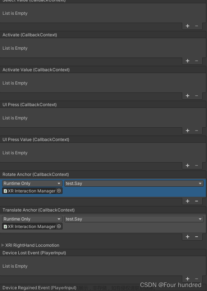This screenshot has height=291, width=207.
Task: Remove the highlighted Rotate Anchor listener
Action: point(196,201)
